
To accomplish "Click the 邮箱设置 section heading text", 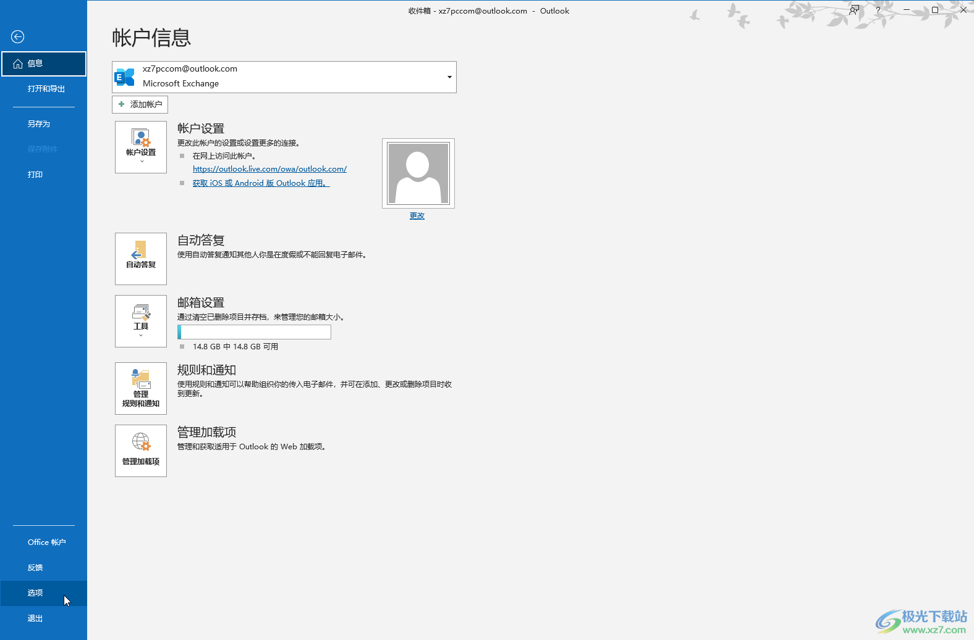I will pos(201,302).
